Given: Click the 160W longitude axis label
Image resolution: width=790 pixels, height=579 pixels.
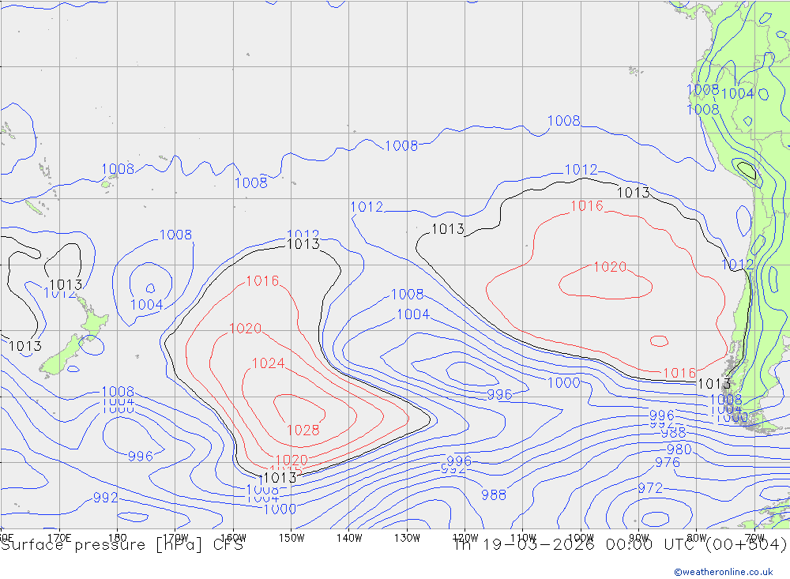Looking at the screenshot, I should pyautogui.click(x=233, y=538).
